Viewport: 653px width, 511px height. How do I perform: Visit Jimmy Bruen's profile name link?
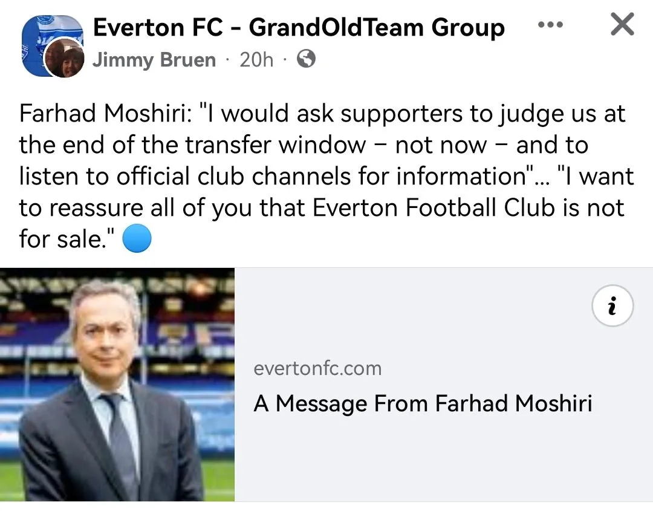tap(154, 60)
